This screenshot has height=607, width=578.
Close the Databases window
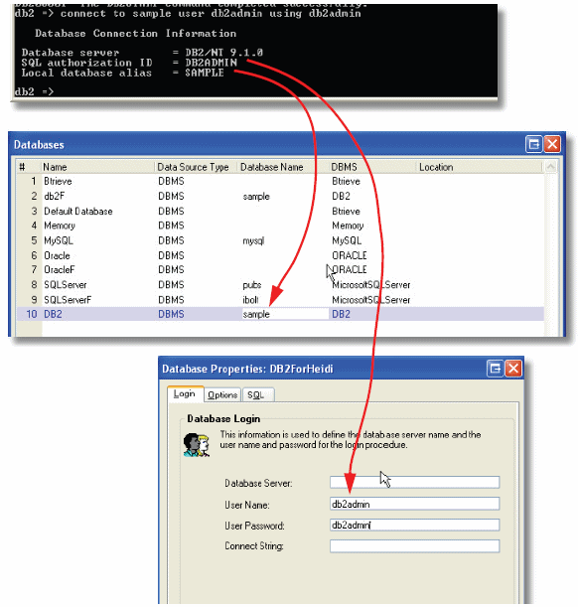point(552,144)
